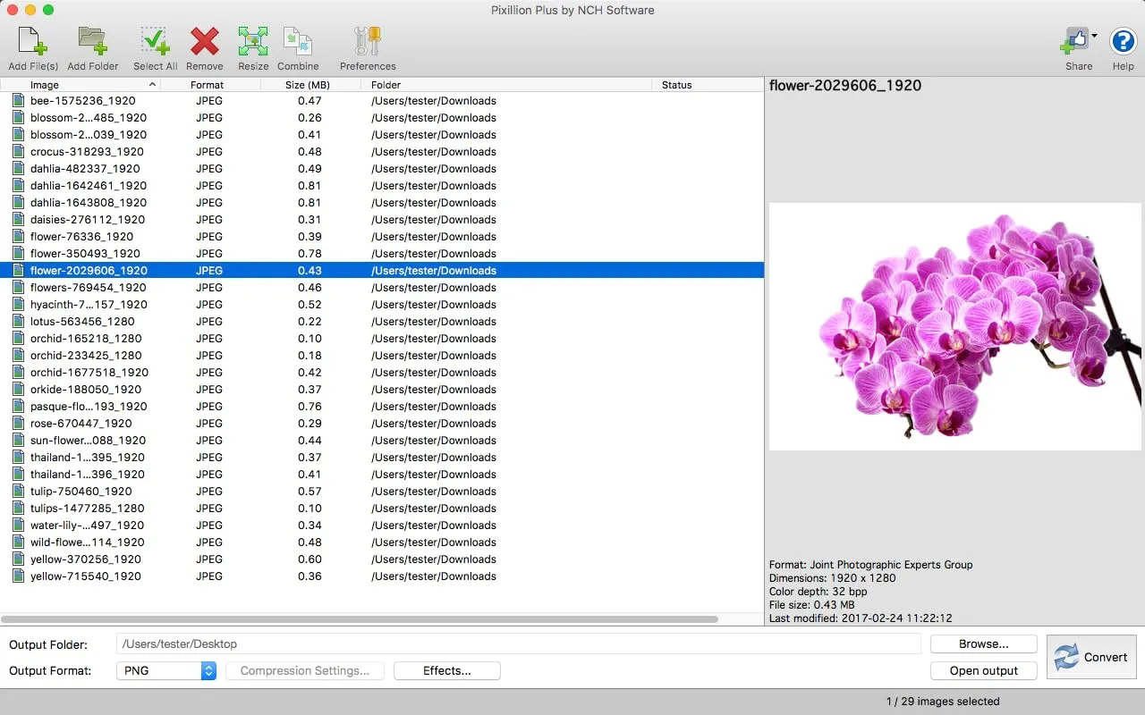Select the flower-350493_1920 row
This screenshot has height=715, width=1145.
click(382, 254)
